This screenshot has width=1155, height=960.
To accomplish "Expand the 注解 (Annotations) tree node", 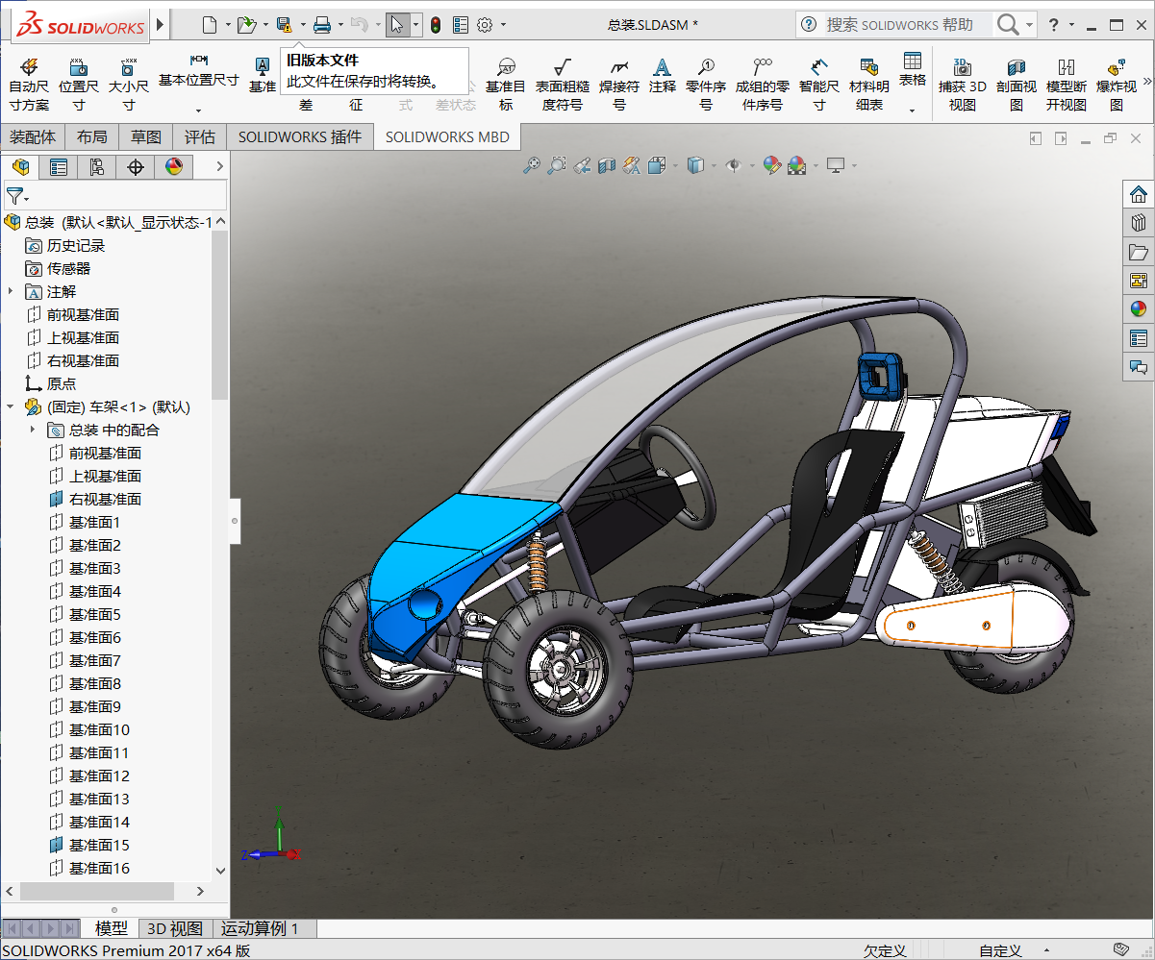I will (x=11, y=291).
